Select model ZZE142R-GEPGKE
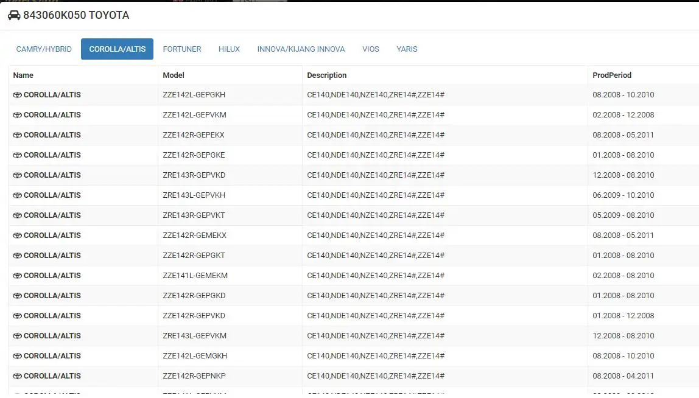The height and width of the screenshot is (398, 699). (194, 155)
